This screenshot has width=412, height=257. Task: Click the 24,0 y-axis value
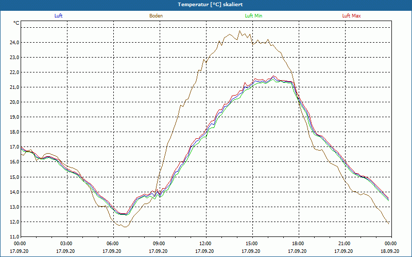pos(15,43)
